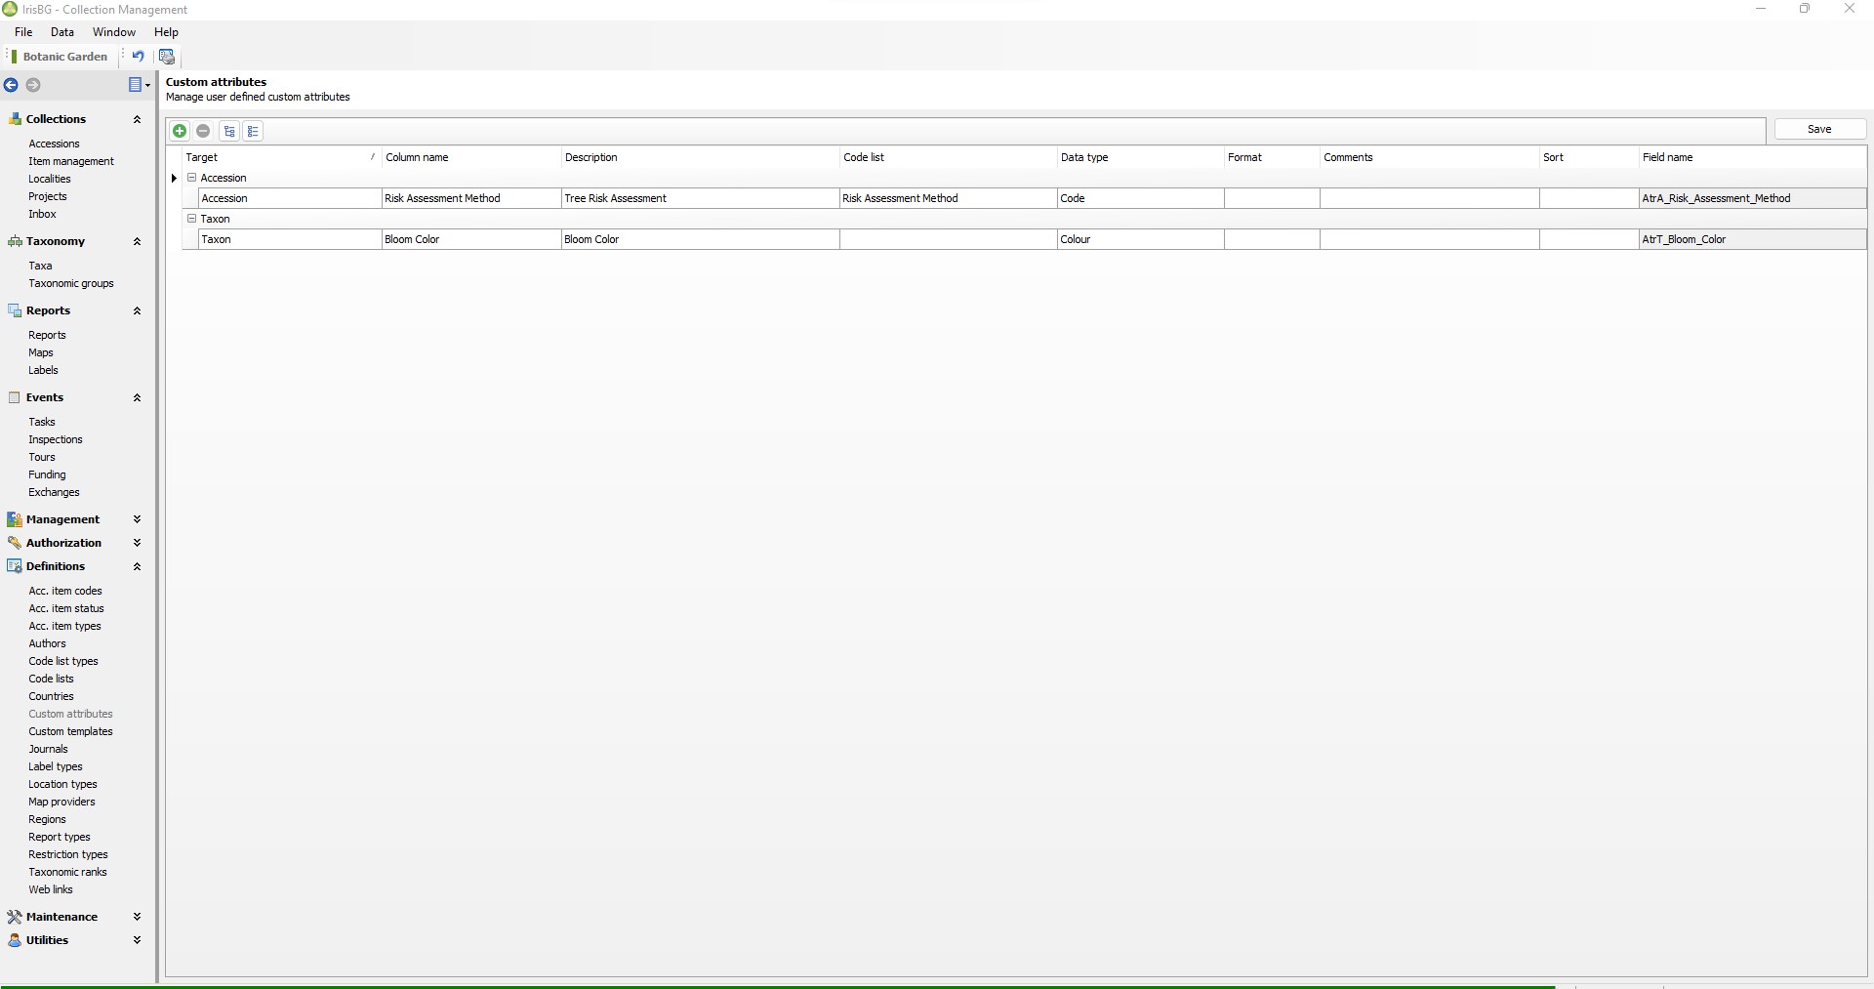Open Taxonomic ranks in the sidebar

pyautogui.click(x=67, y=872)
